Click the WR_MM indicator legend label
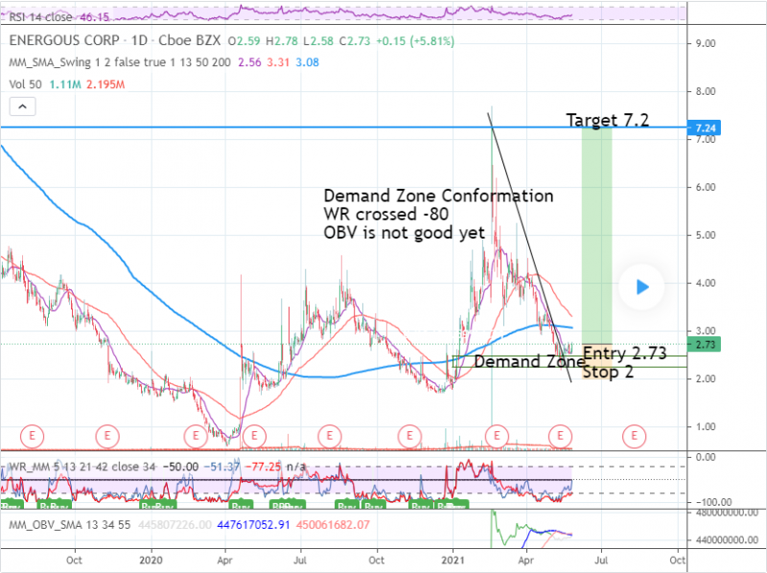 [x=31, y=467]
